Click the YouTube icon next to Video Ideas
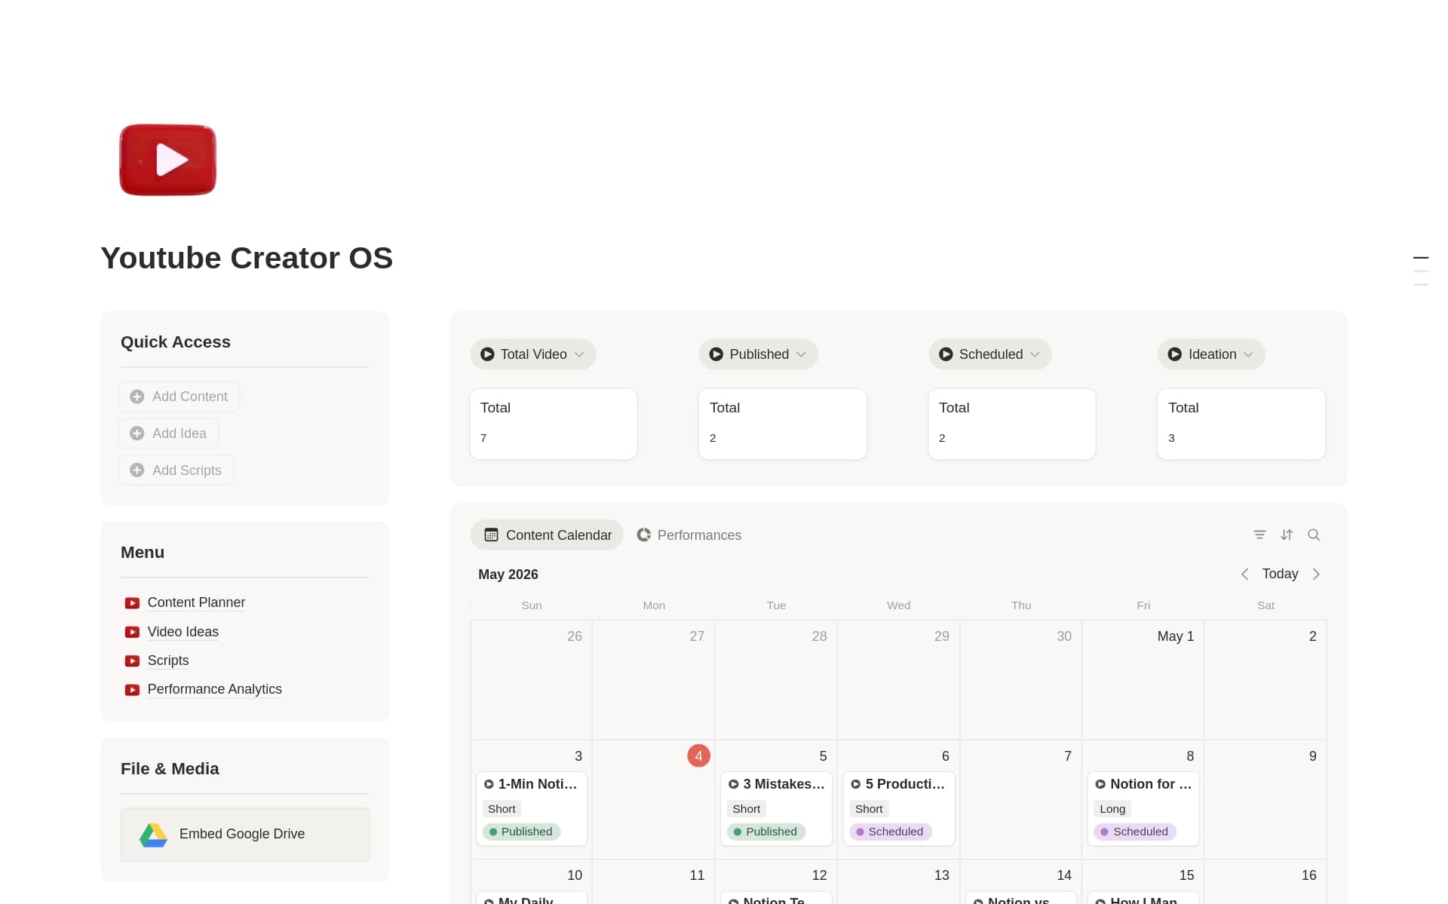This screenshot has width=1448, height=904. [132, 632]
